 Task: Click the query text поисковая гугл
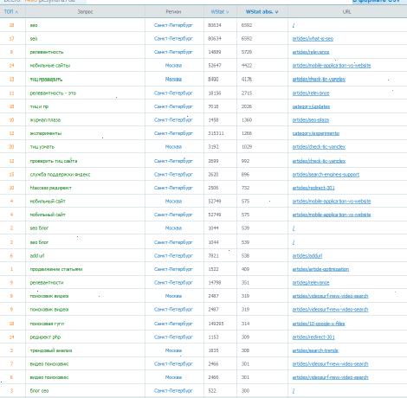47,324
